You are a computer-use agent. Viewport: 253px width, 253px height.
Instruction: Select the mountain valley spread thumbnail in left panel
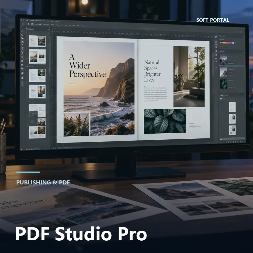37,41
